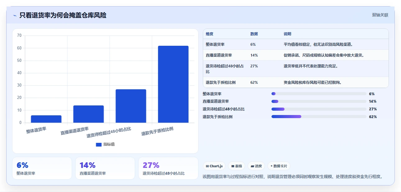The width and height of the screenshot is (401, 192).
Task: Click the 整体退货率 6% progress bar
Action: coord(319,94)
